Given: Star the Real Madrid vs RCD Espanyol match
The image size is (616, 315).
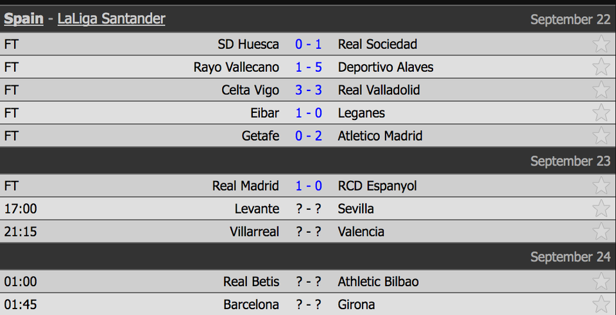Looking at the screenshot, I should 601,185.
